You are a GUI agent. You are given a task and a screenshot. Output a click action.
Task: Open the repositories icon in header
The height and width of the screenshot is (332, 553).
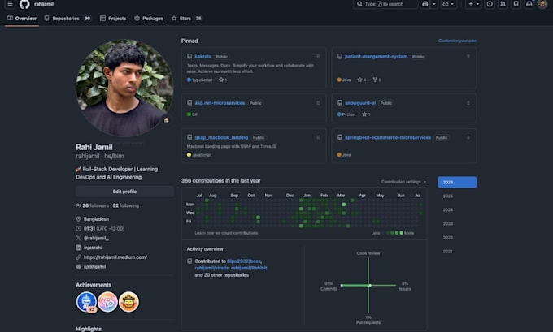click(516, 4)
